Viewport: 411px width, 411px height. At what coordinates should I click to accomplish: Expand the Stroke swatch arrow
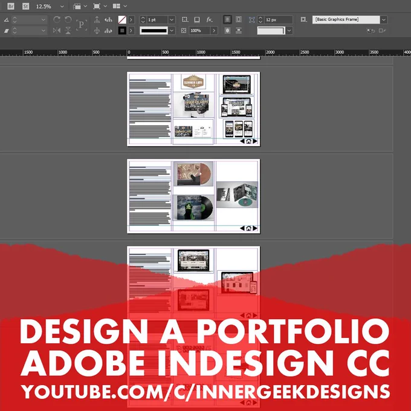(x=131, y=30)
